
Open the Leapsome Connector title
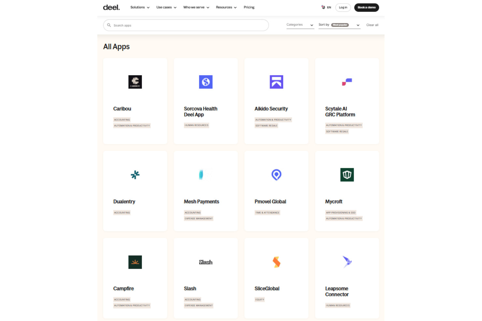[337, 291]
